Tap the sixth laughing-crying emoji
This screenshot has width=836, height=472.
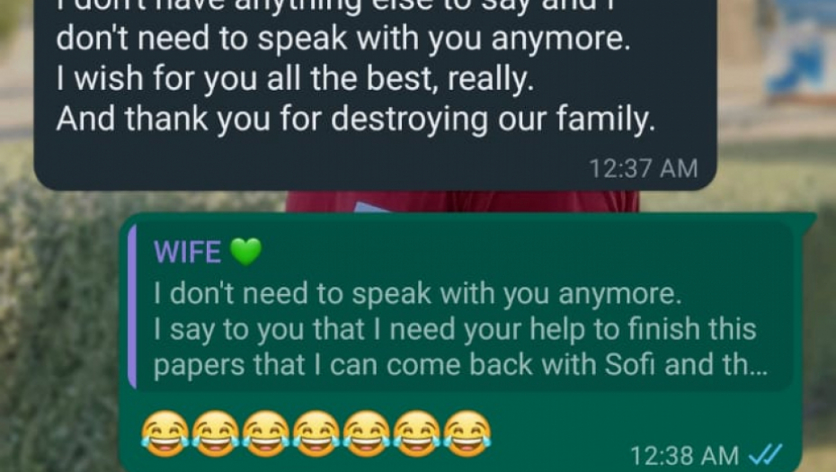click(417, 433)
